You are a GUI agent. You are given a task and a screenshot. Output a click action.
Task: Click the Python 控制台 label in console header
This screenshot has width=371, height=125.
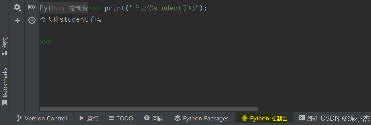(64, 8)
